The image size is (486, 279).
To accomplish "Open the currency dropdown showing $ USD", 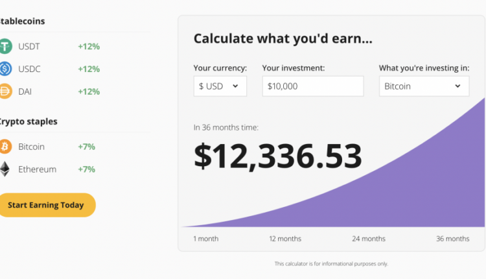I will [x=220, y=86].
